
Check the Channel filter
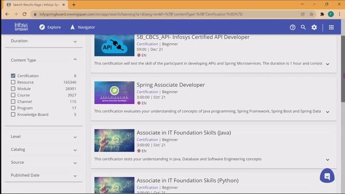pyautogui.click(x=13, y=101)
